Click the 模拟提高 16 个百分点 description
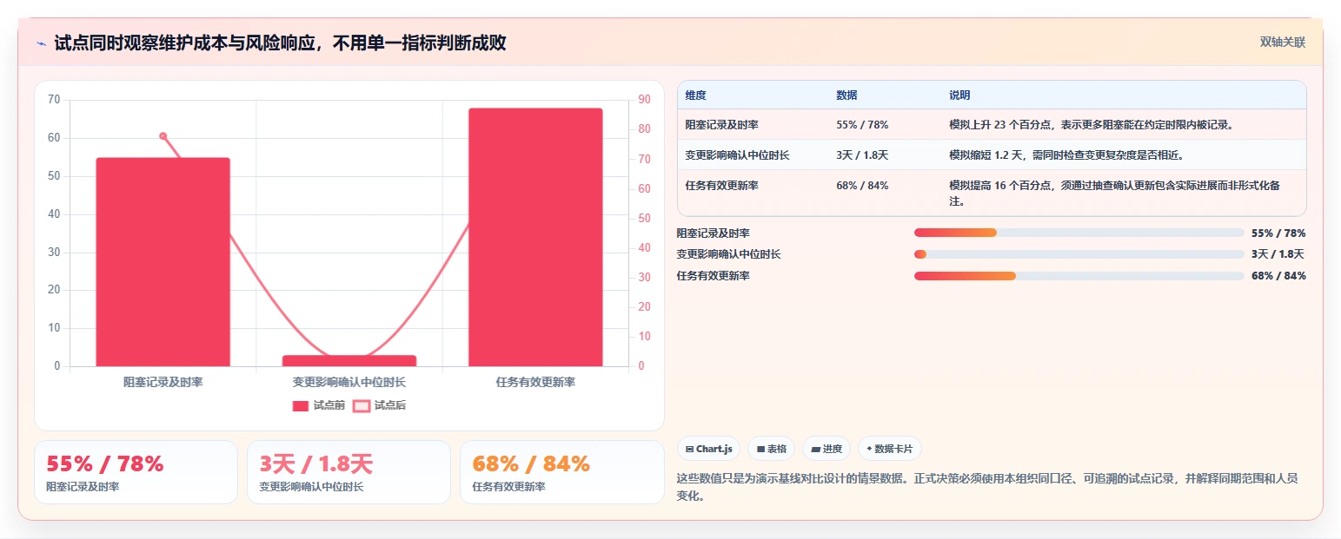1341x539 pixels. point(1115,193)
